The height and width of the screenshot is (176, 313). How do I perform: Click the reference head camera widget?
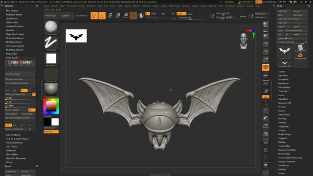244,41
